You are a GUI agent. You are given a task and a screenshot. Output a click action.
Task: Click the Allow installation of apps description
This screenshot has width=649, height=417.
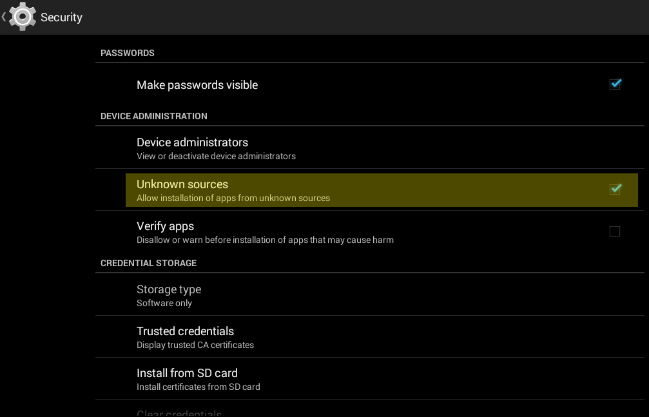coord(233,198)
